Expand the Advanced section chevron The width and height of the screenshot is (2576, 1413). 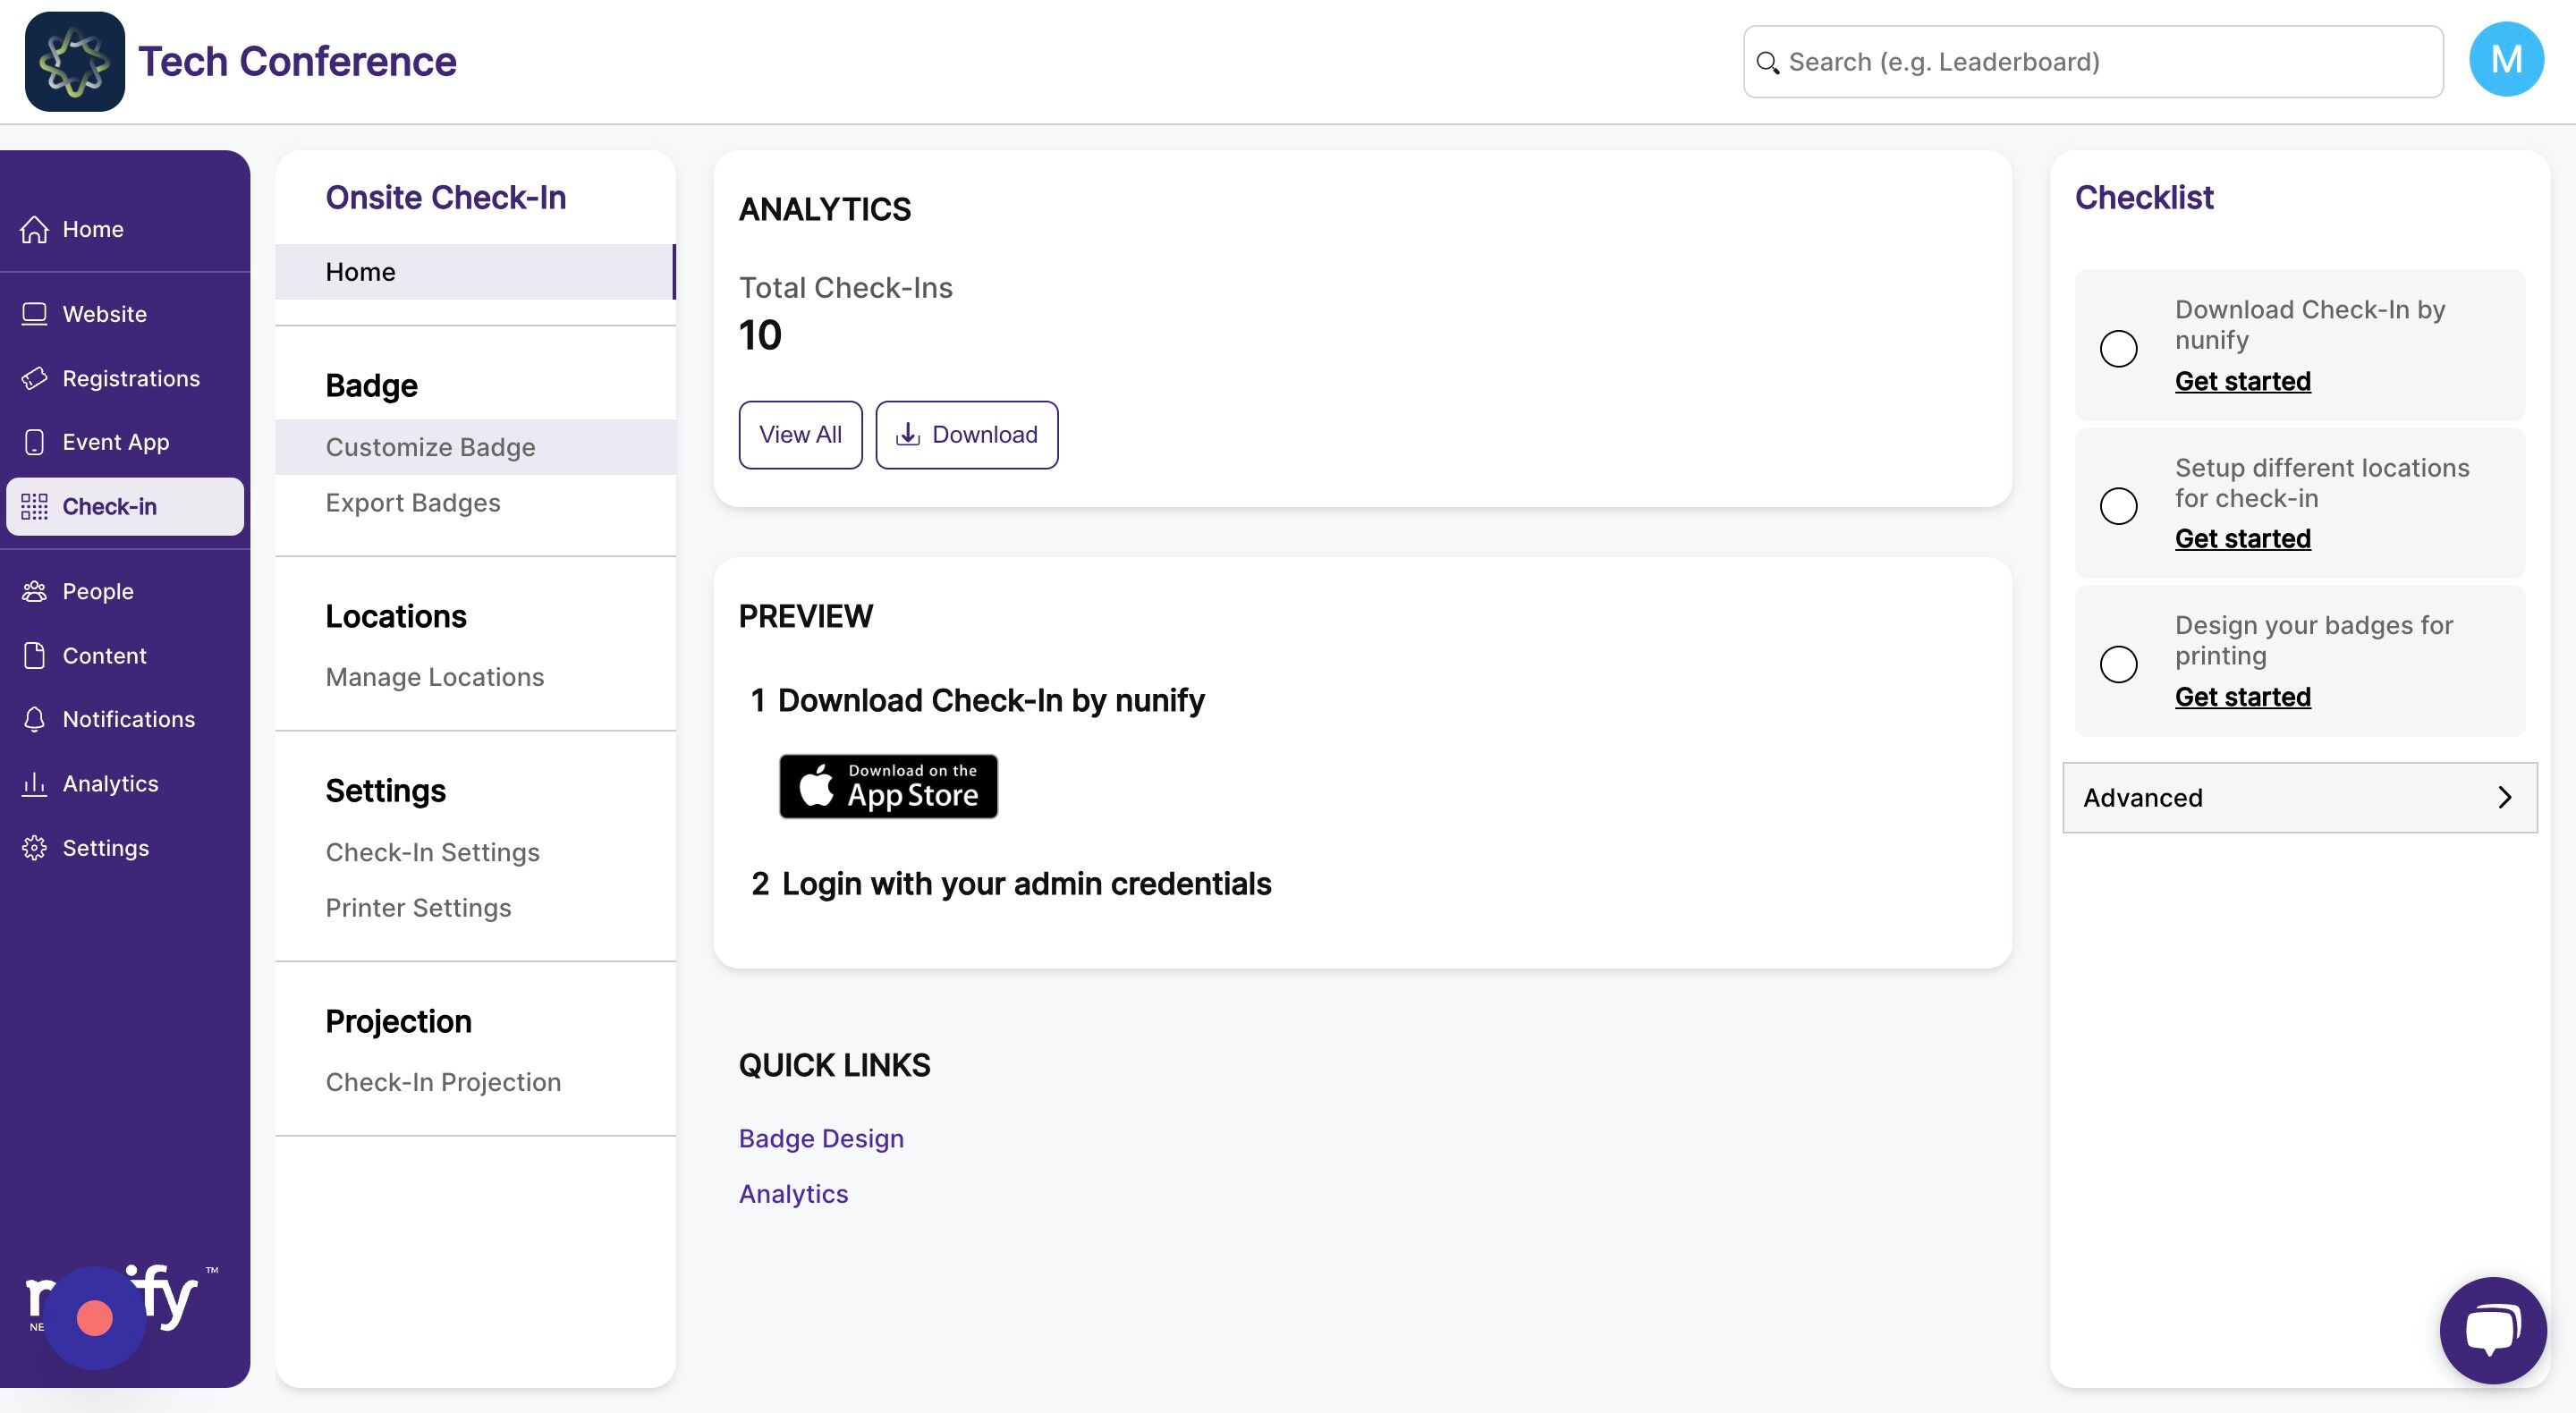[2504, 797]
